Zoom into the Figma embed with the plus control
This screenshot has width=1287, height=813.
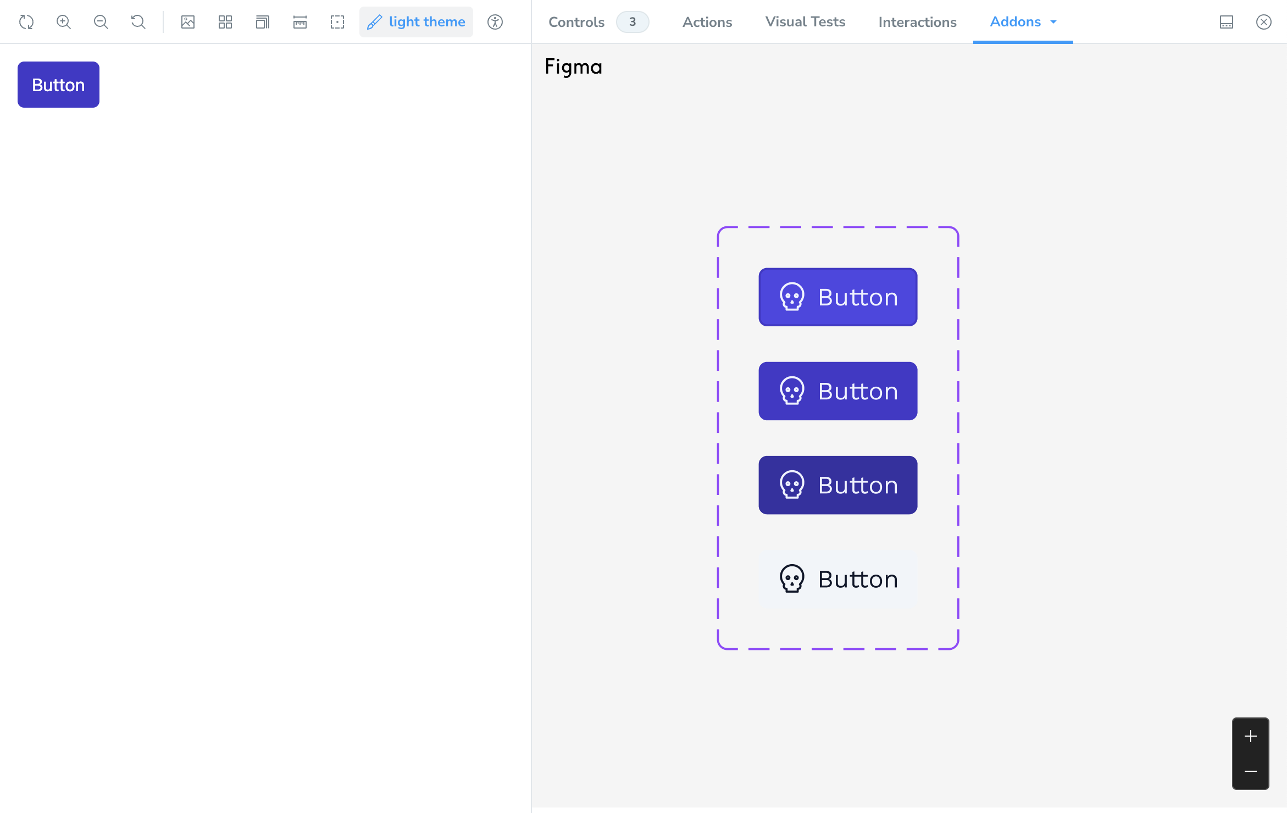pyautogui.click(x=1250, y=736)
